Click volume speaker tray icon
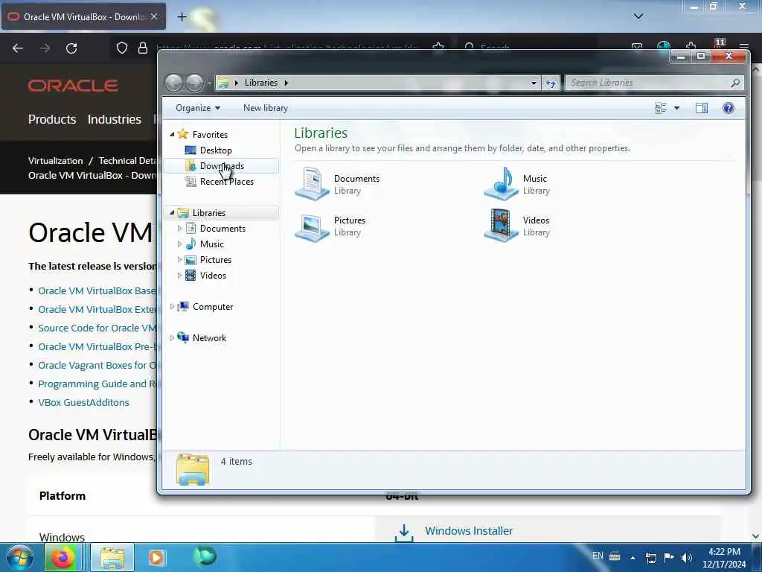762x572 pixels. pos(686,557)
